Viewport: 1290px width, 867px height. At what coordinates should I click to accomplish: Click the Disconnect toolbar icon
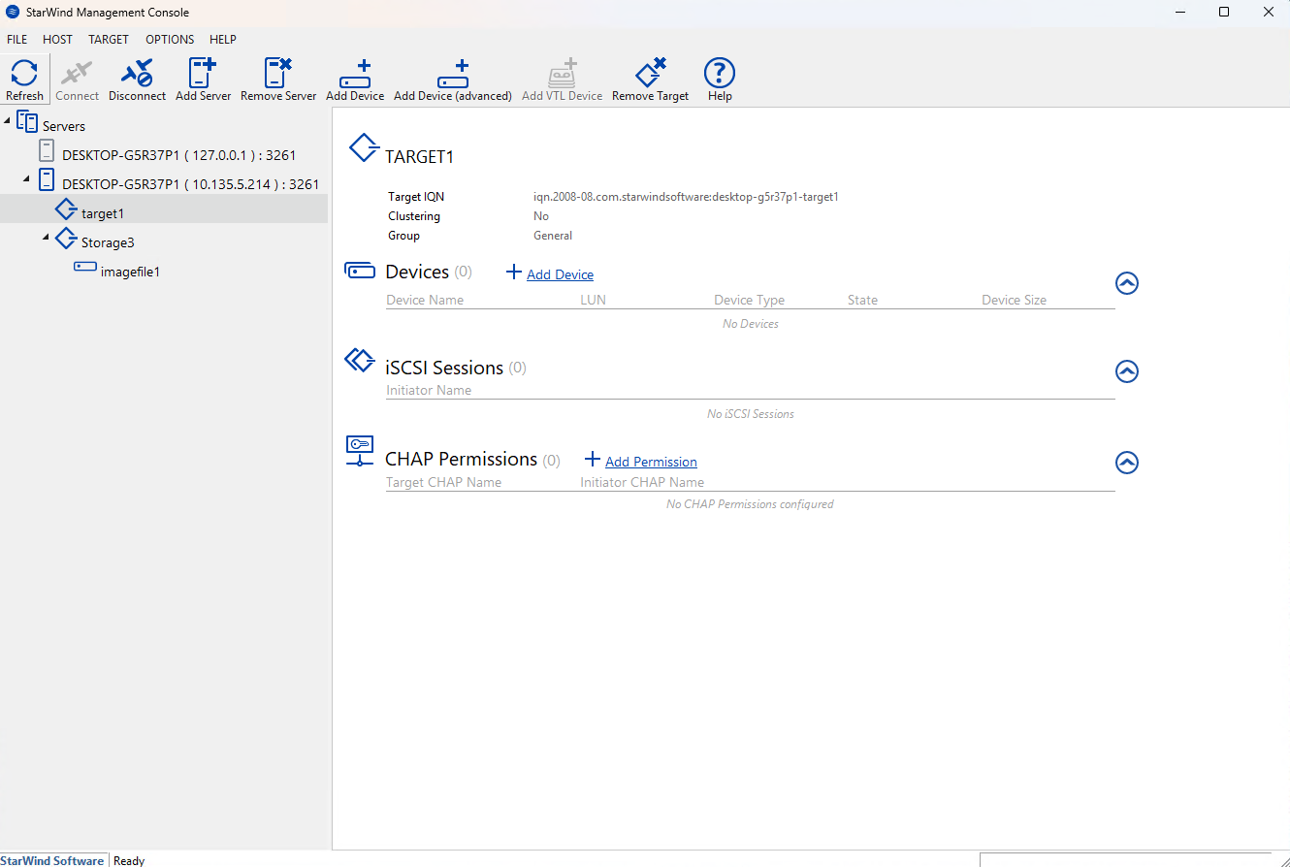[x=137, y=73]
